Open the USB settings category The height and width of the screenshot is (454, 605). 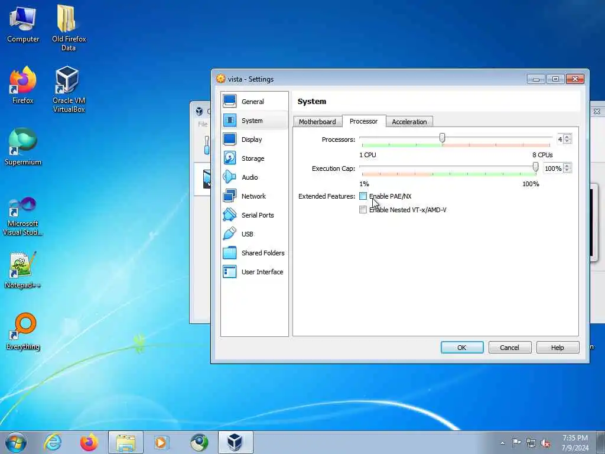[254, 234]
